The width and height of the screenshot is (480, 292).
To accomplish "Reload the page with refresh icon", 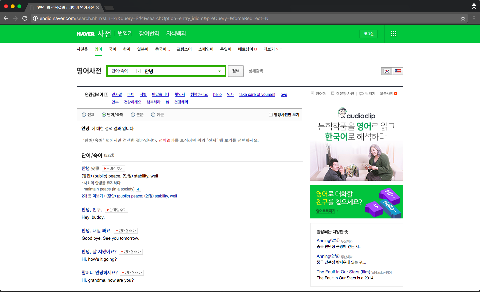I will pos(25,18).
